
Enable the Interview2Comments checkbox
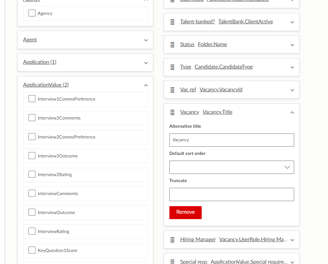tap(32, 118)
